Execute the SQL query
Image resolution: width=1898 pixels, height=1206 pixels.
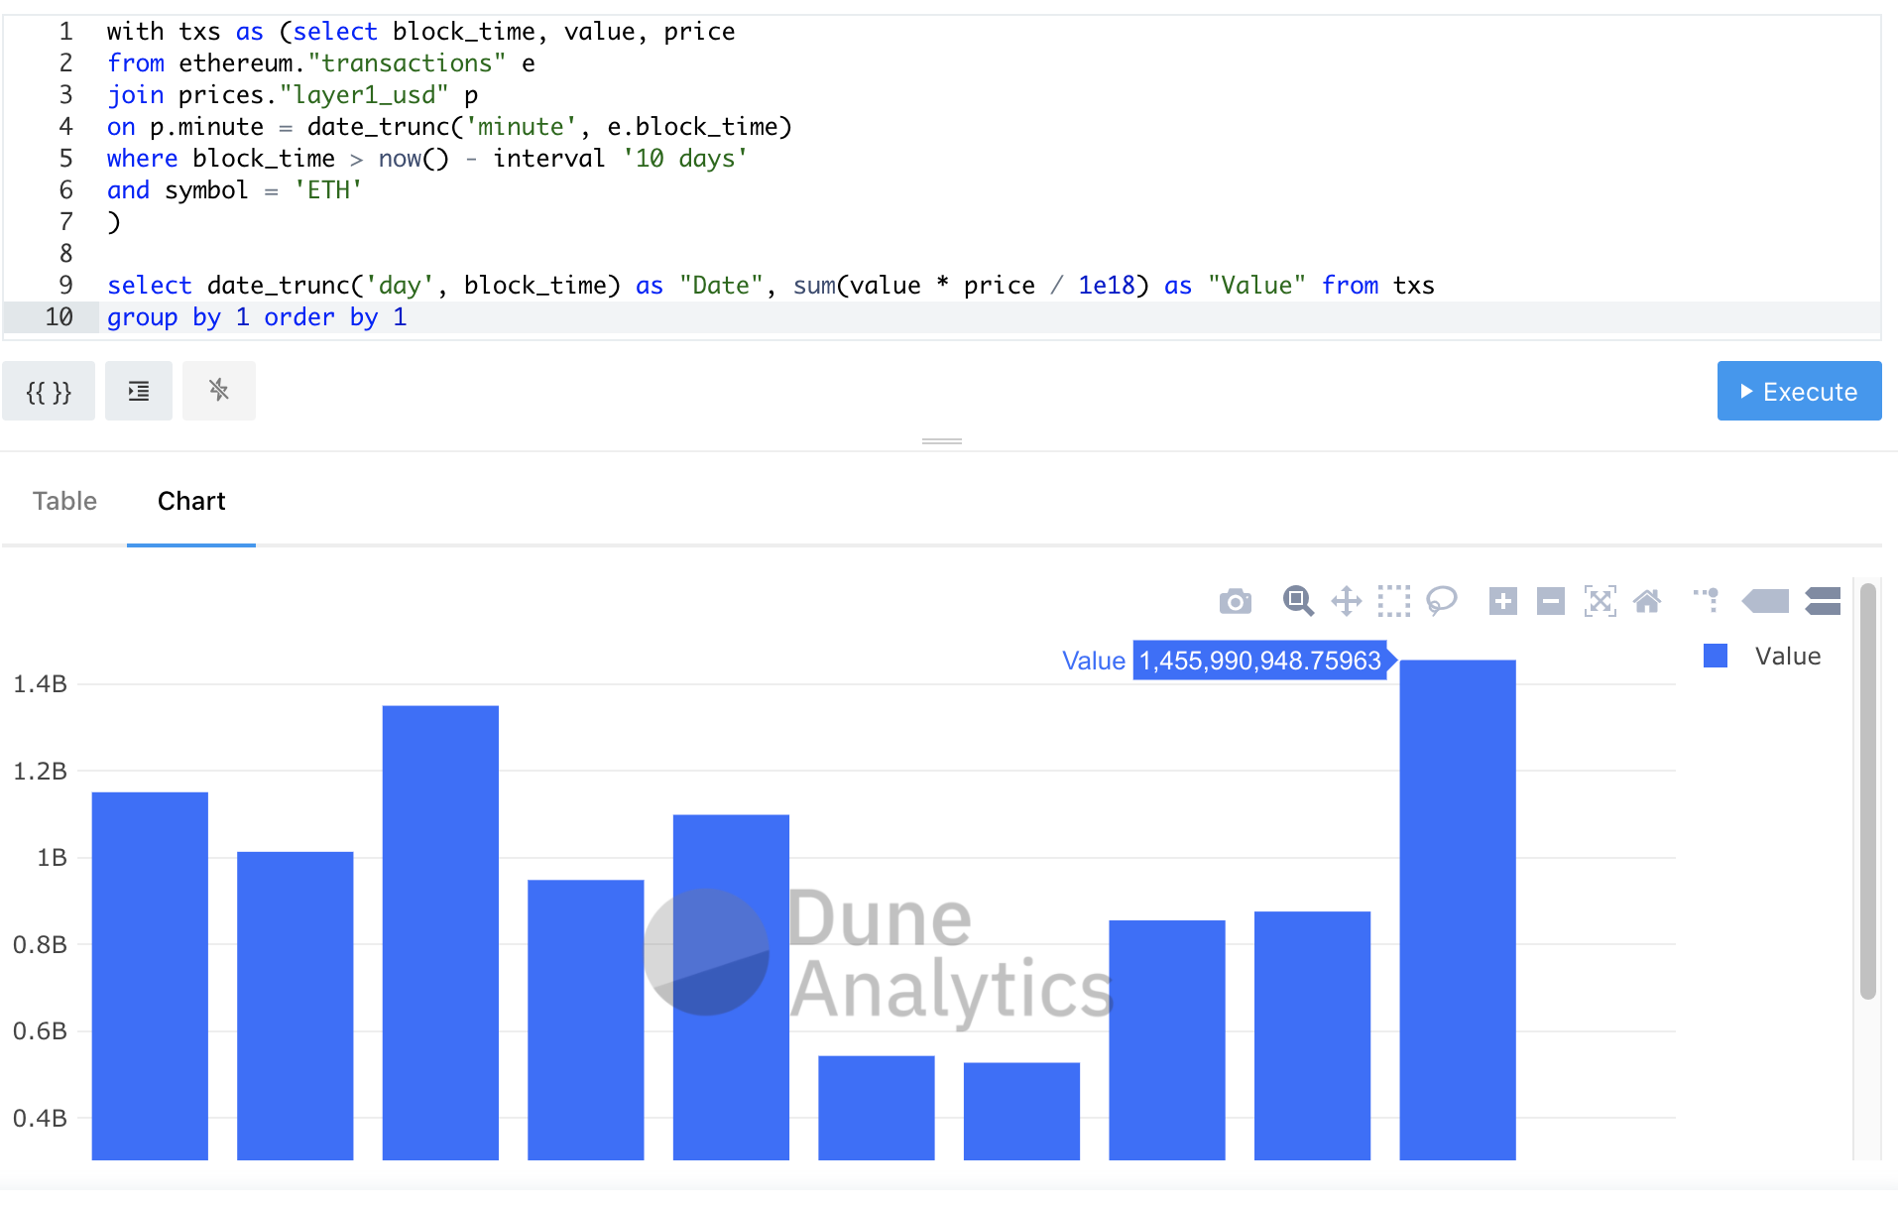tap(1799, 391)
